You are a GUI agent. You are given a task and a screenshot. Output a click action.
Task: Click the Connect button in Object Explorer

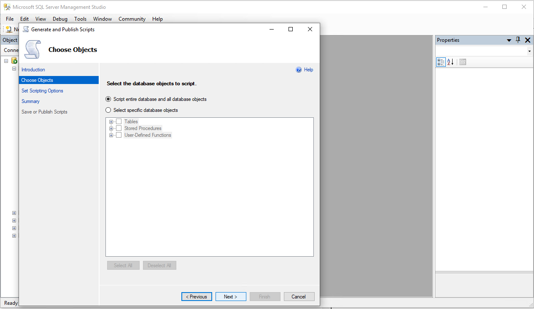click(x=11, y=50)
